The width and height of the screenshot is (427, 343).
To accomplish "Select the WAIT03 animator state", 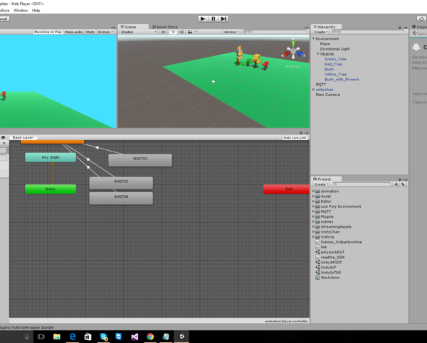I will [x=121, y=183].
